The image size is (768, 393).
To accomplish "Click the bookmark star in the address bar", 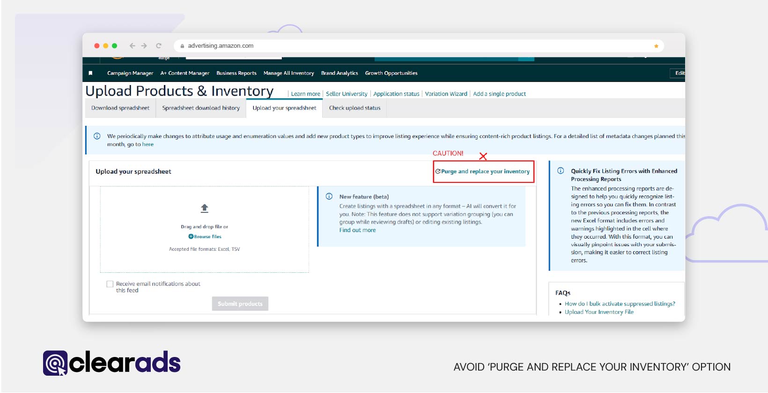I will click(x=656, y=46).
